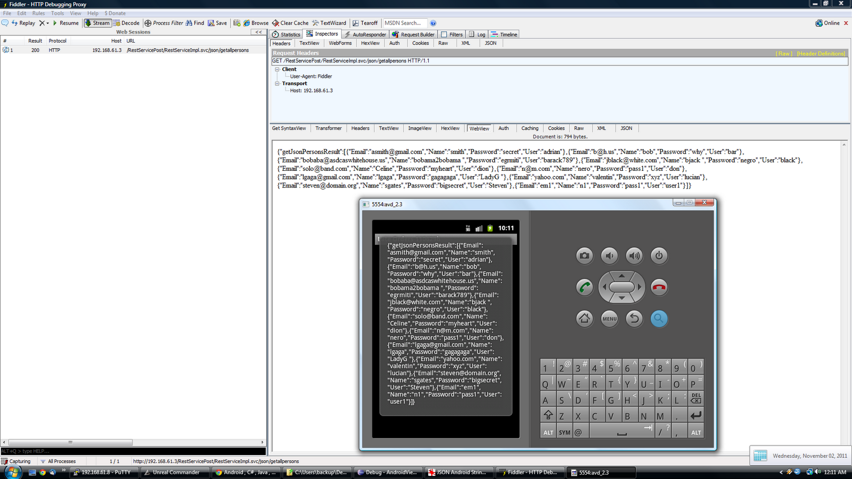Click the Raw link in Request Headers bar

coord(783,53)
